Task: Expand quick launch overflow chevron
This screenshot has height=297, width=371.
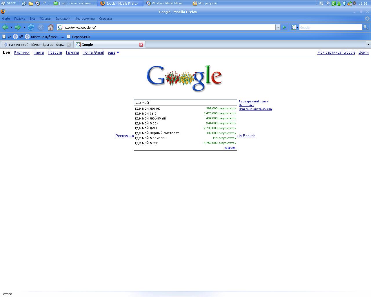Action: pyautogui.click(x=44, y=3)
